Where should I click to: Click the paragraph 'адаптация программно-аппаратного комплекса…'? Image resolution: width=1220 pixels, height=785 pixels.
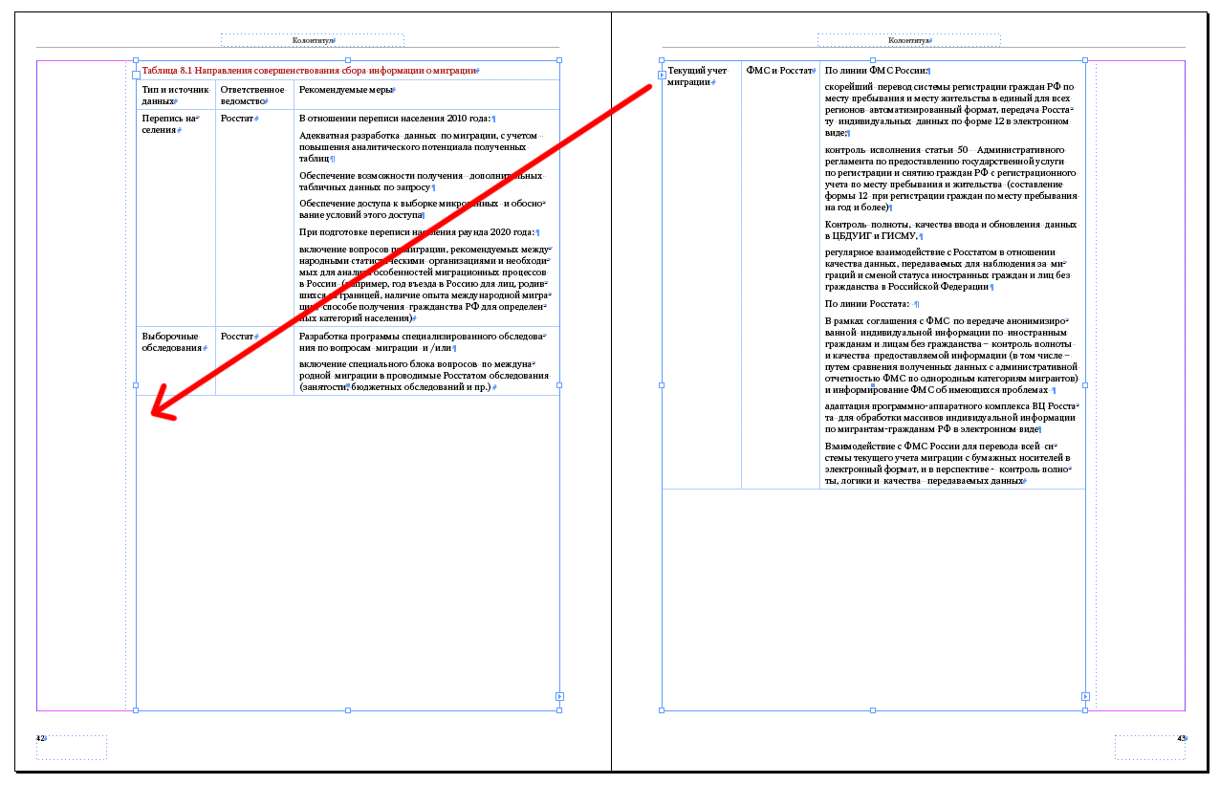(x=951, y=418)
